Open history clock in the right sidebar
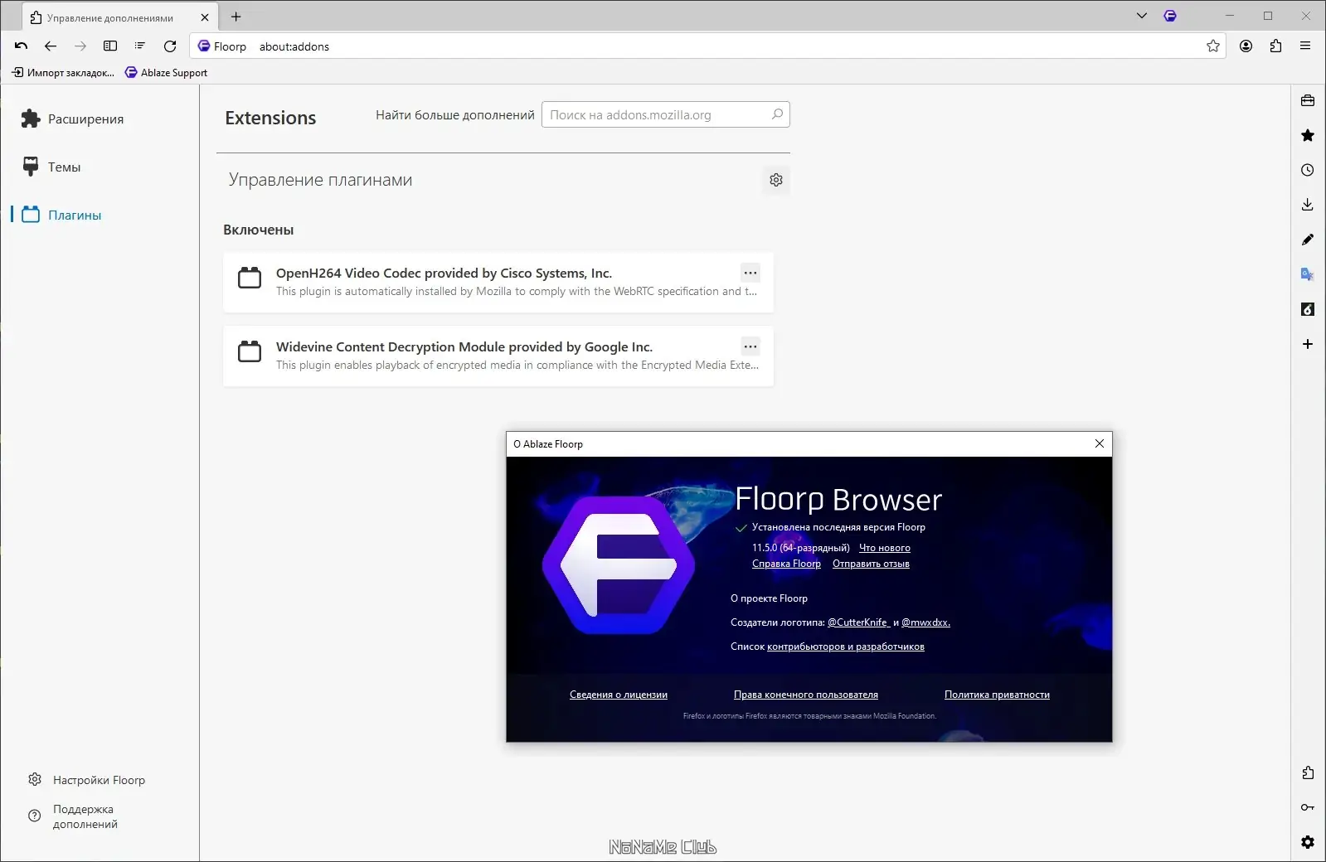Image resolution: width=1326 pixels, height=862 pixels. (x=1308, y=170)
